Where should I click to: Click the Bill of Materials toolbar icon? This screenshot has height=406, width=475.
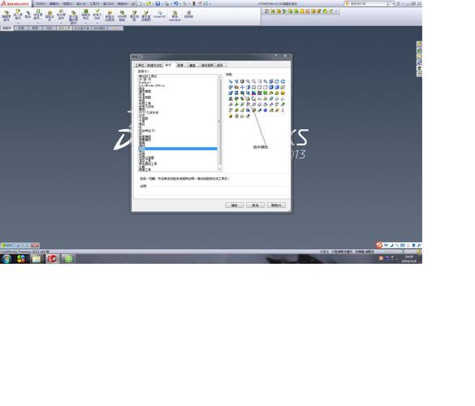[x=122, y=16]
